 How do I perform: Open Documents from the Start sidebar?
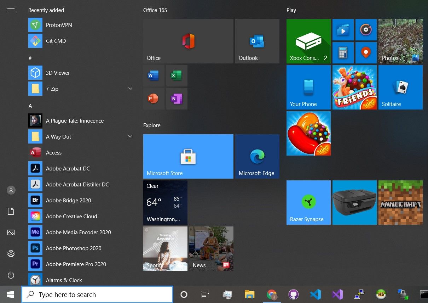(x=11, y=211)
